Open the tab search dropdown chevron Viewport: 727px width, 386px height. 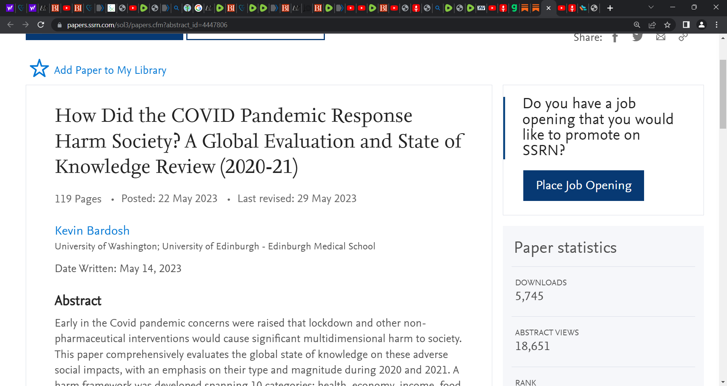click(651, 7)
